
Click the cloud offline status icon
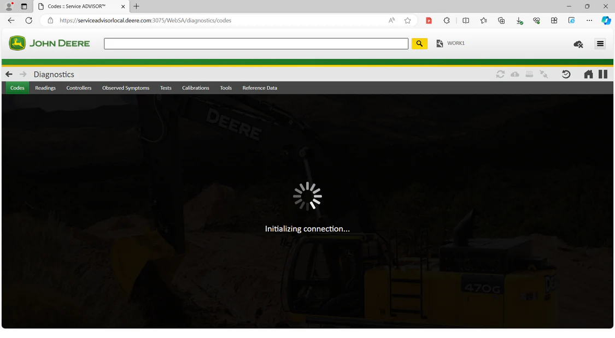tap(578, 44)
